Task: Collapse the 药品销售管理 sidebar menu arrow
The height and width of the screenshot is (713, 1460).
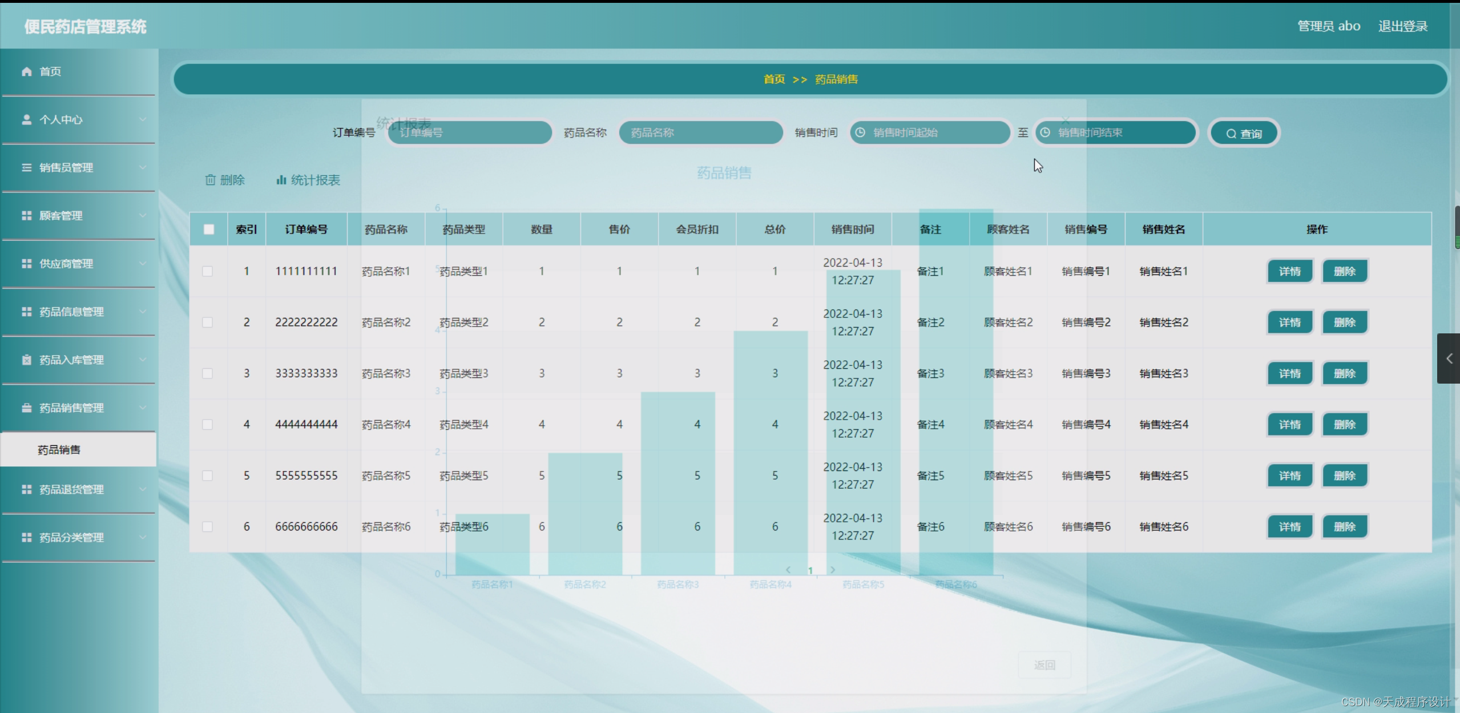Action: point(142,408)
